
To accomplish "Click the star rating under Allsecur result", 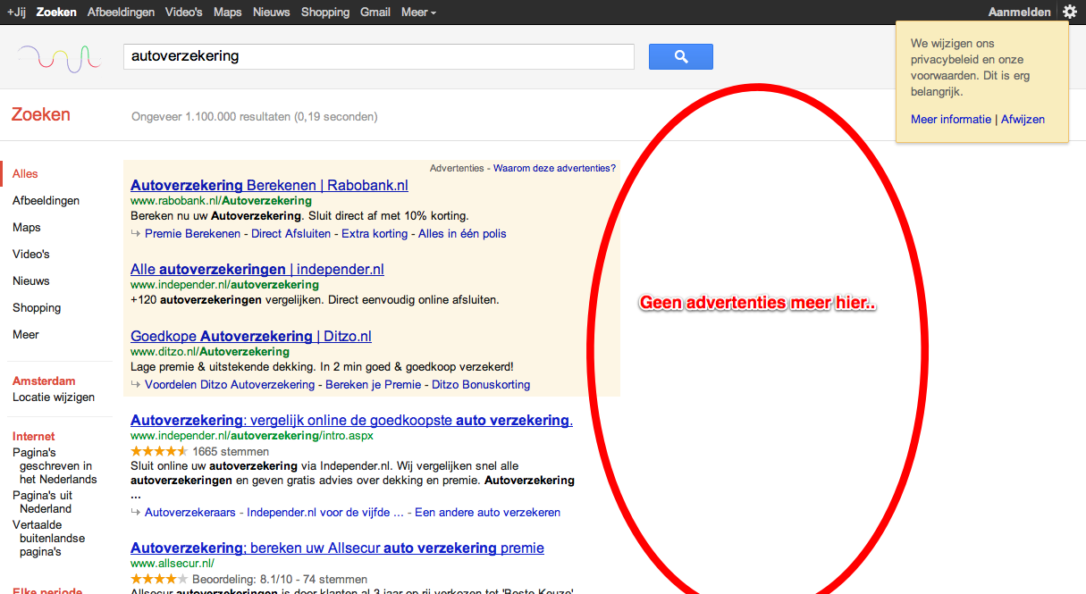I will click(159, 580).
